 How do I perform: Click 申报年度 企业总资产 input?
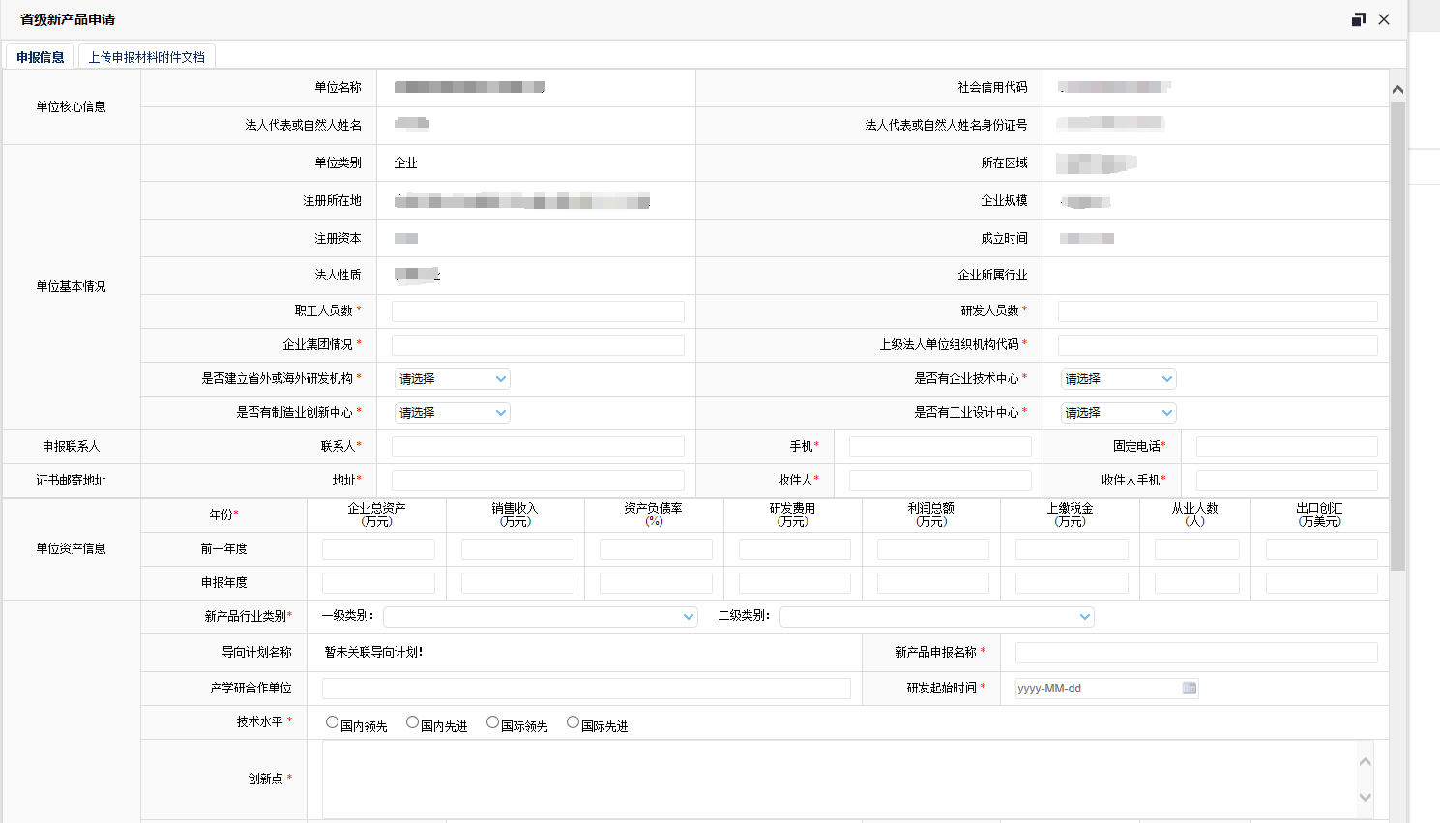pos(378,583)
